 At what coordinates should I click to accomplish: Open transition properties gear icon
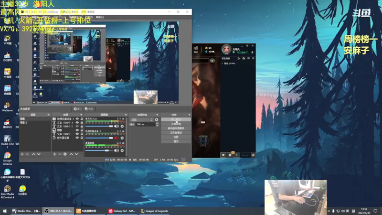tap(157, 120)
